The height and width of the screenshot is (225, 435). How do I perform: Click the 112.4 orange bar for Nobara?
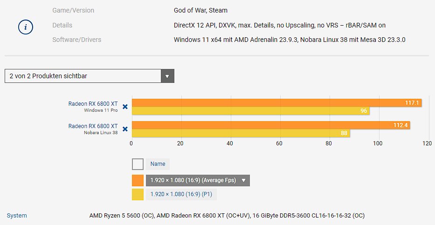coord(271,125)
